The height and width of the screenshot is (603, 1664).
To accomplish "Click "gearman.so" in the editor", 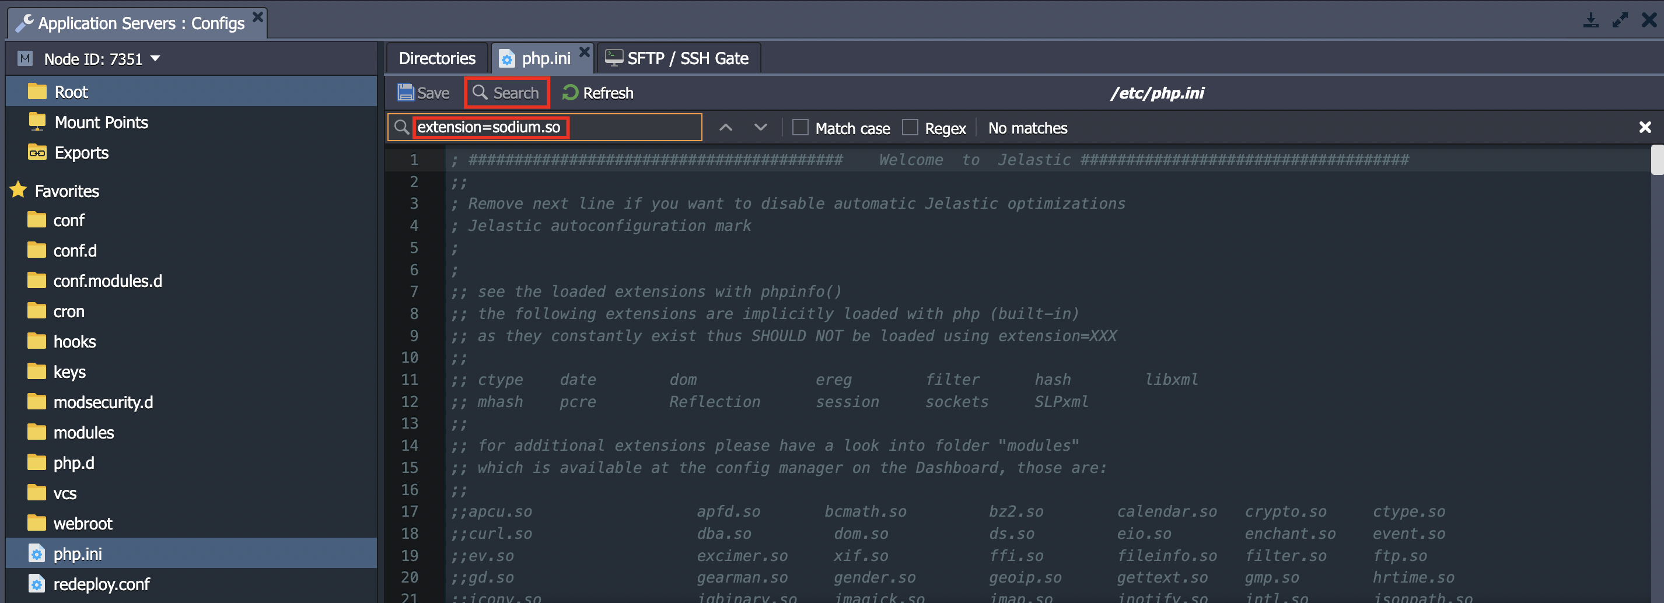I will pyautogui.click(x=742, y=577).
